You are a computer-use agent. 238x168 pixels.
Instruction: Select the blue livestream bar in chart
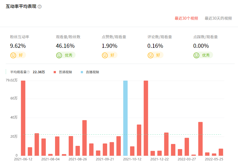click(125, 118)
